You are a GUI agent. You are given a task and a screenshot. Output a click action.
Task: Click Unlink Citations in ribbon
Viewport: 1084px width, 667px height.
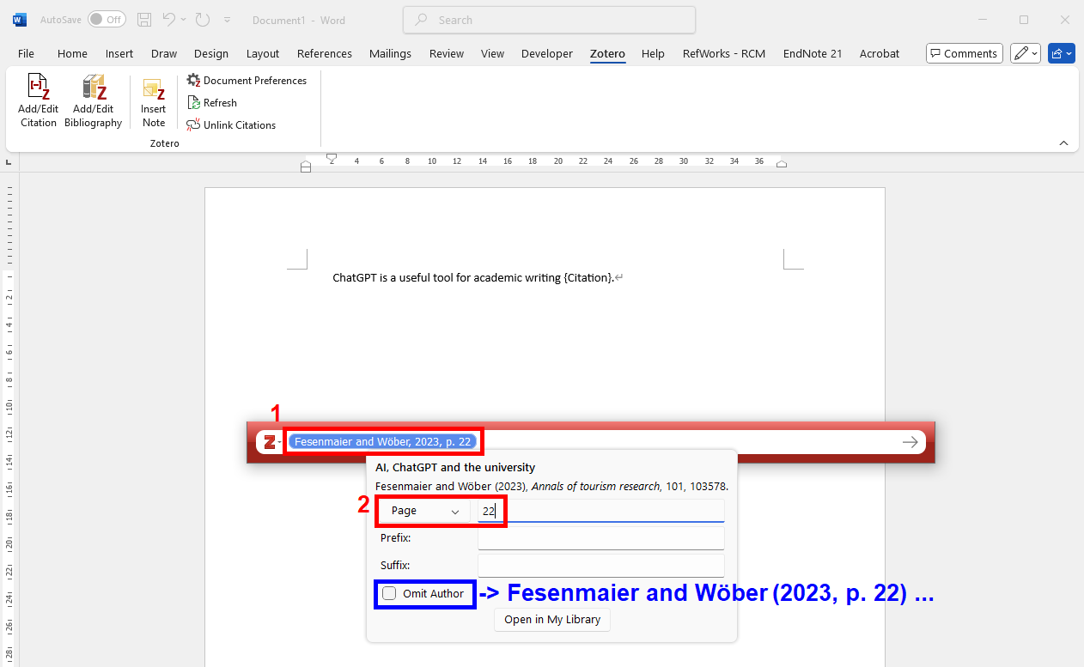click(232, 125)
